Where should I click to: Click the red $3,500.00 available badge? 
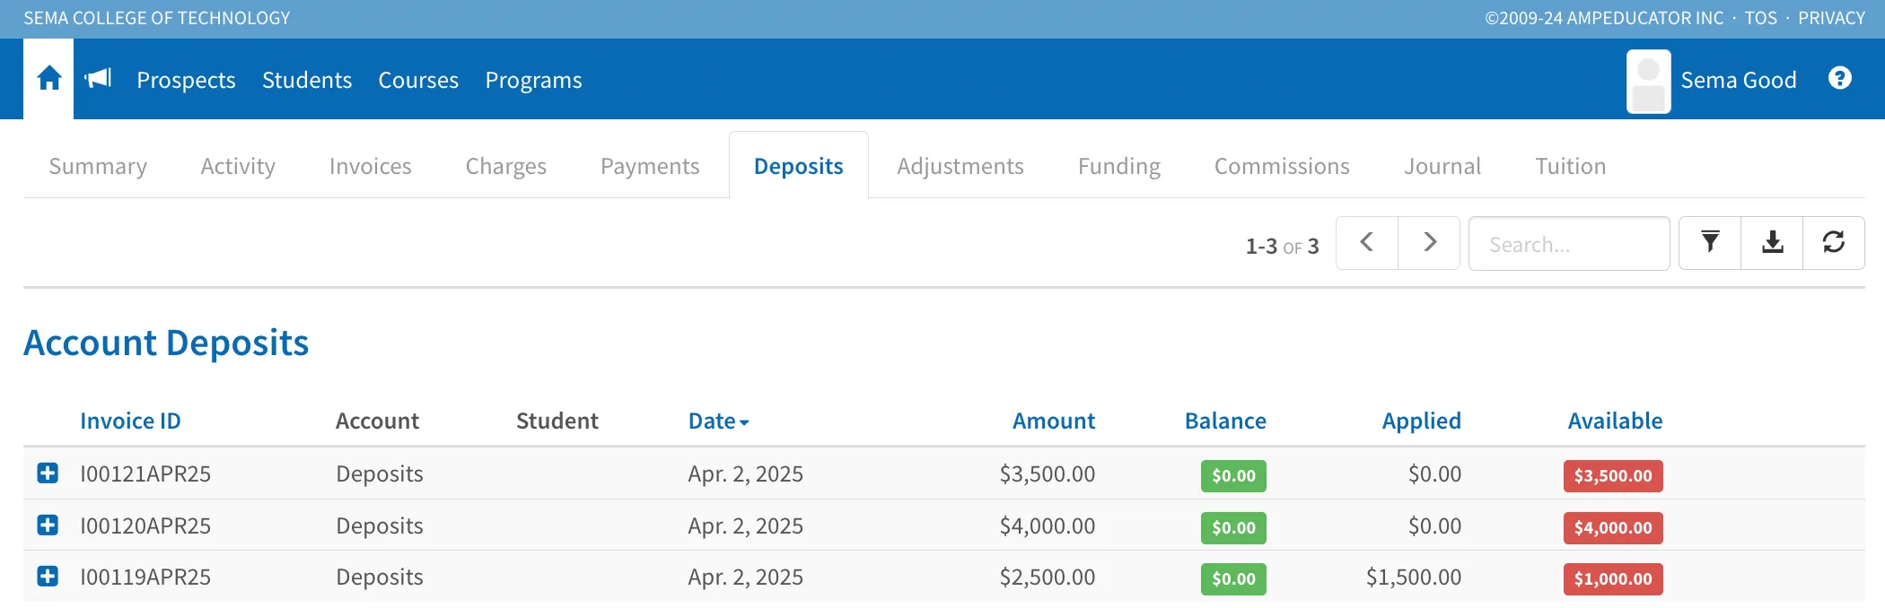coord(1612,475)
